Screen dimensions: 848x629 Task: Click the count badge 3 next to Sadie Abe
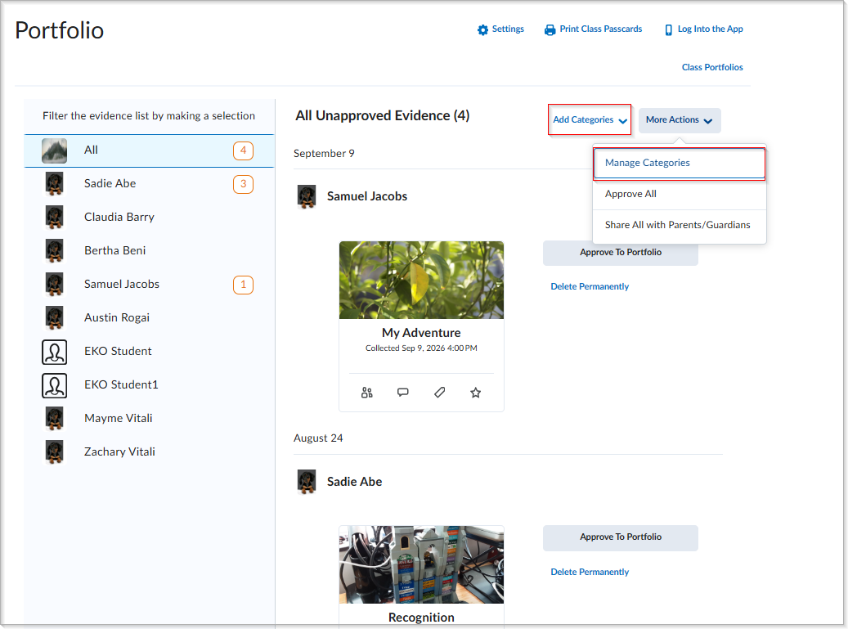244,184
